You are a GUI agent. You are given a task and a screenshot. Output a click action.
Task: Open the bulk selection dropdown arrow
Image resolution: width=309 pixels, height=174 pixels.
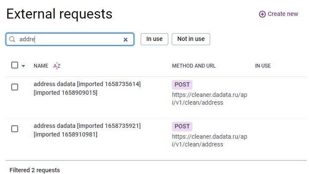tap(23, 66)
